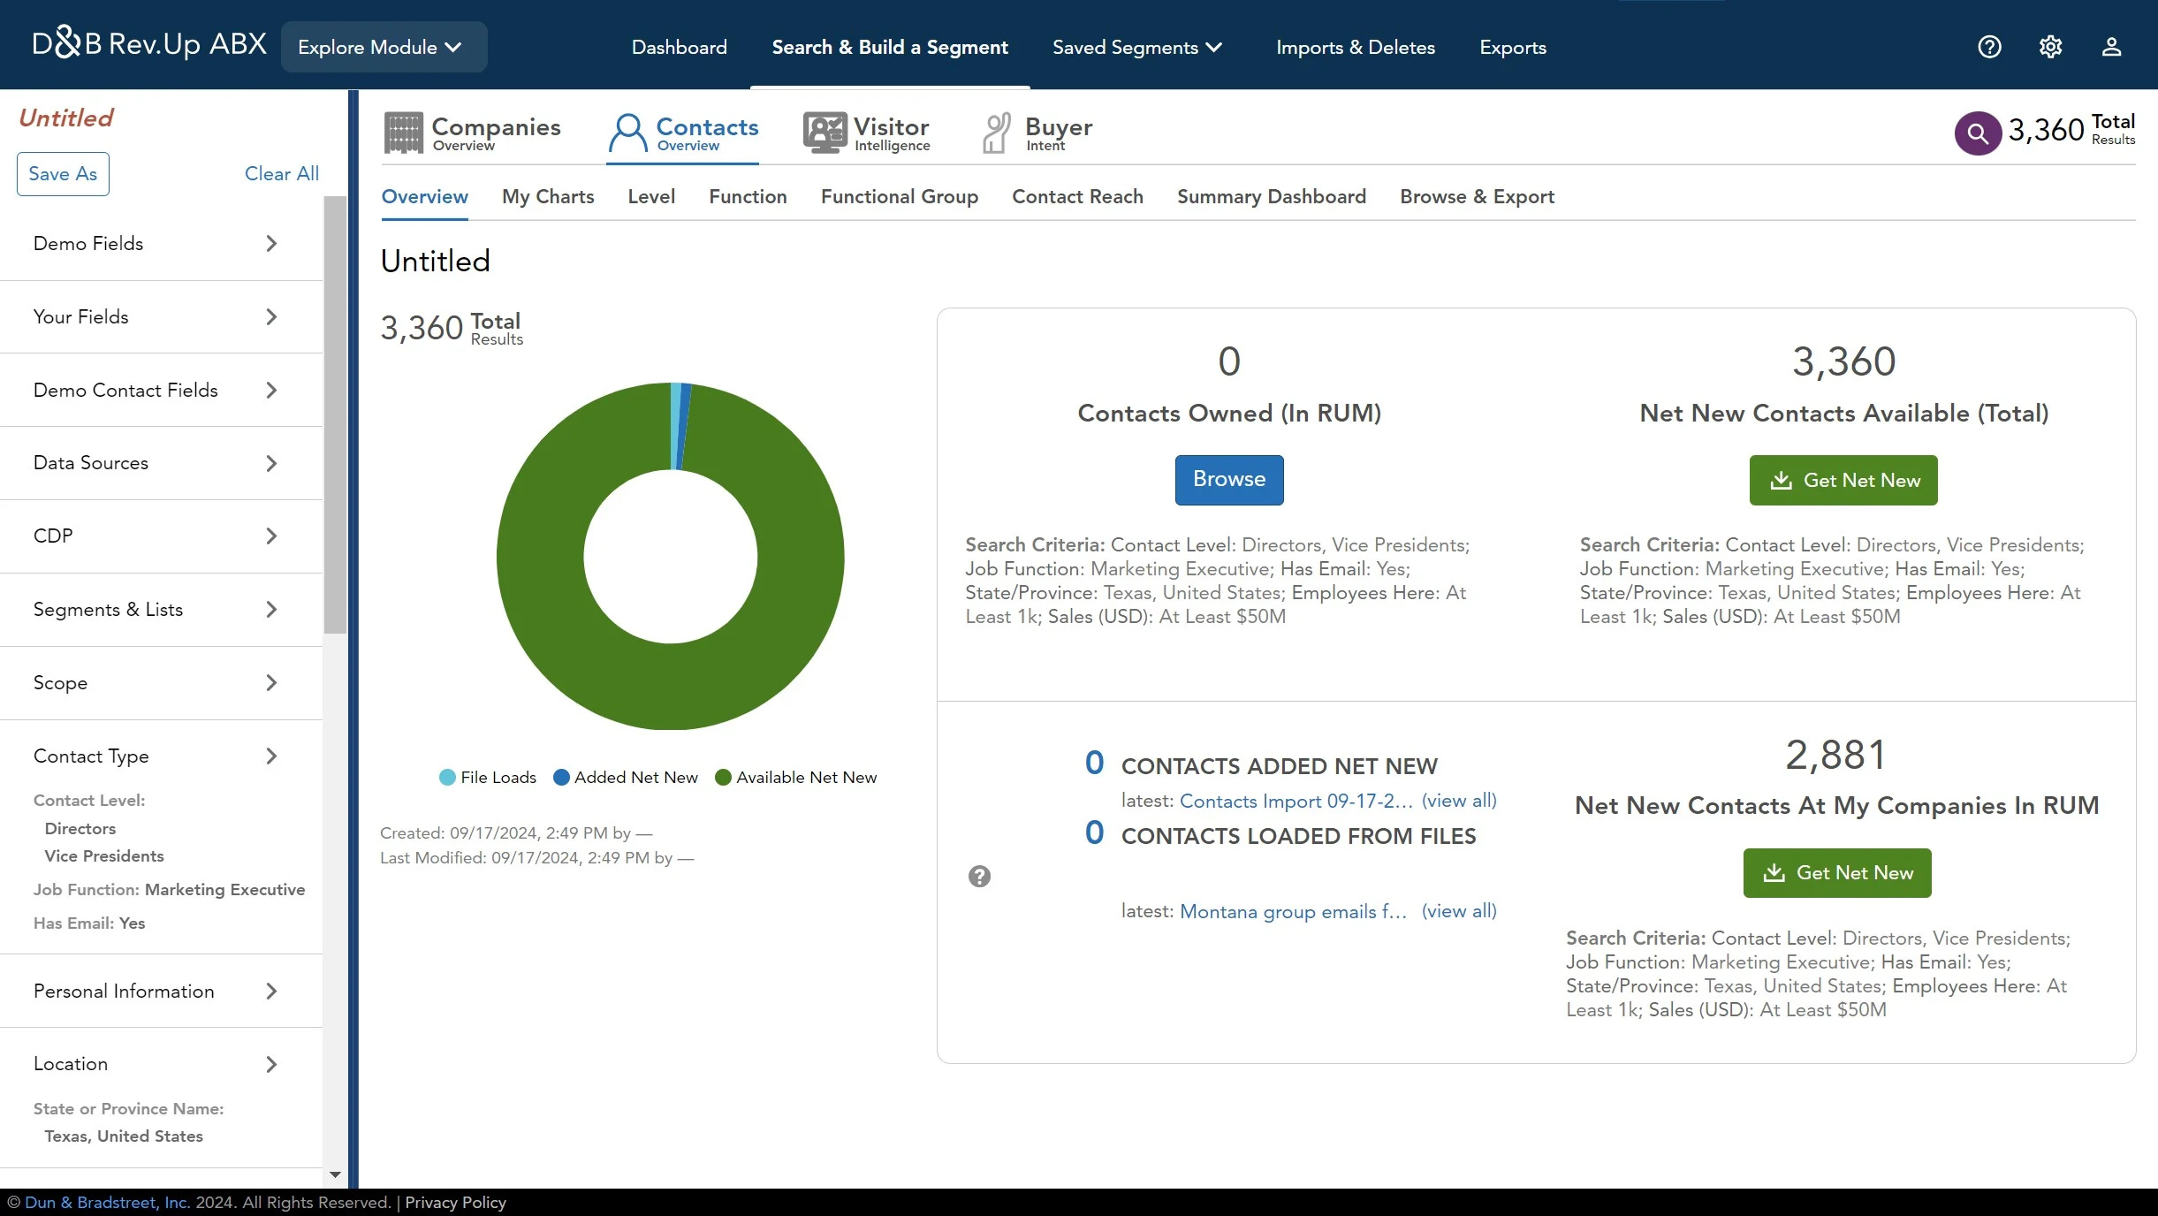Image resolution: width=2158 pixels, height=1216 pixels.
Task: Click the gray help circle beside contacts loaded
Action: (979, 877)
